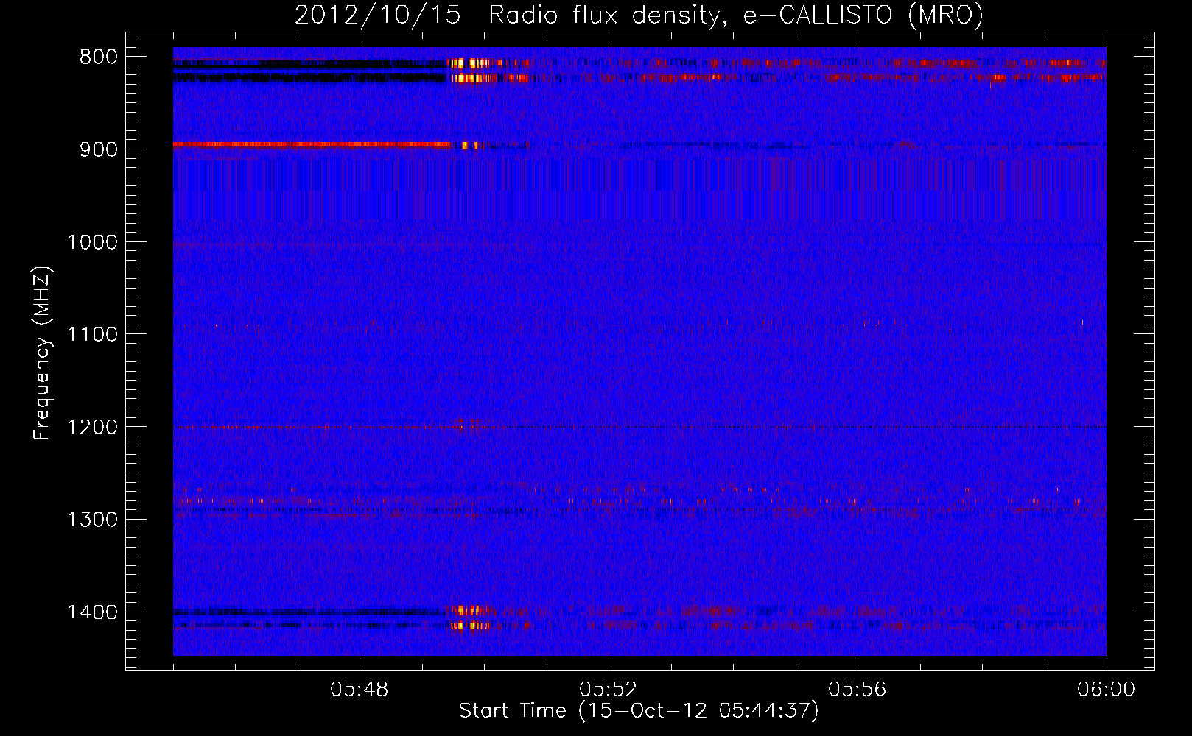Click the 1000 frequency tick label

[93, 242]
